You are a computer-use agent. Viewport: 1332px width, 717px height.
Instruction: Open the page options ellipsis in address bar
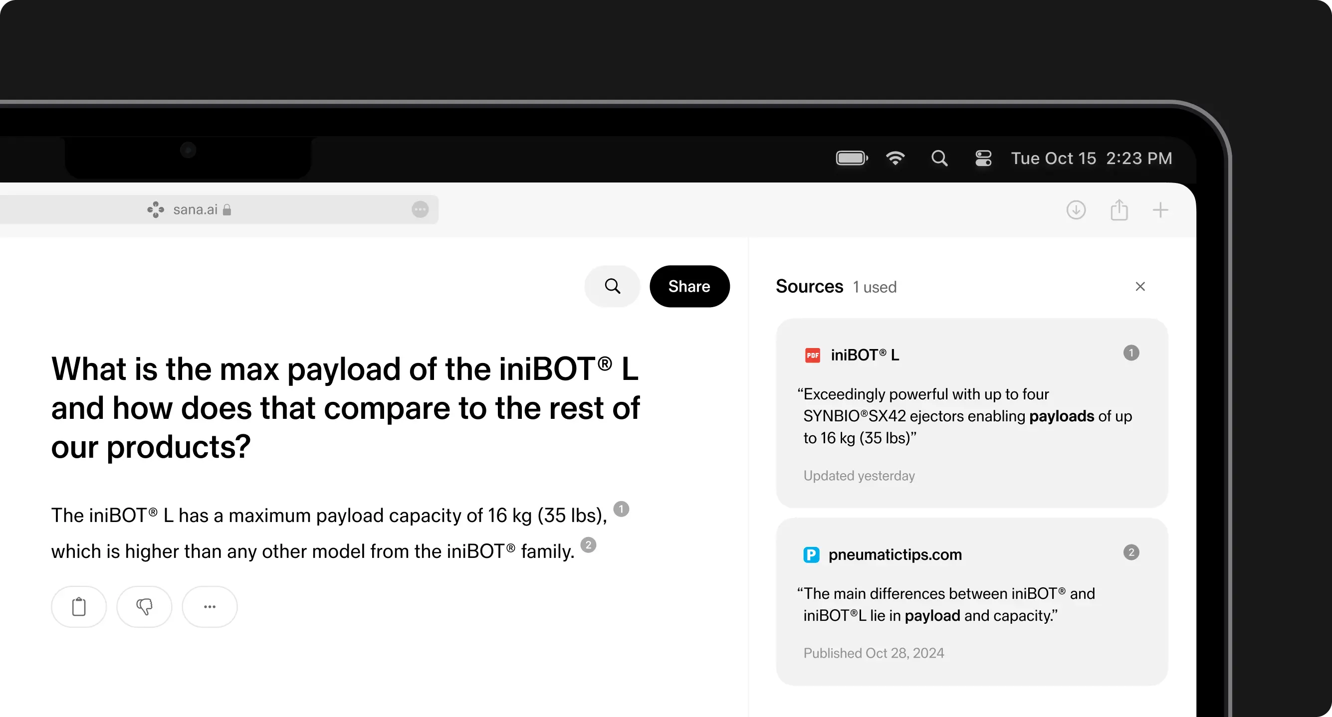420,209
